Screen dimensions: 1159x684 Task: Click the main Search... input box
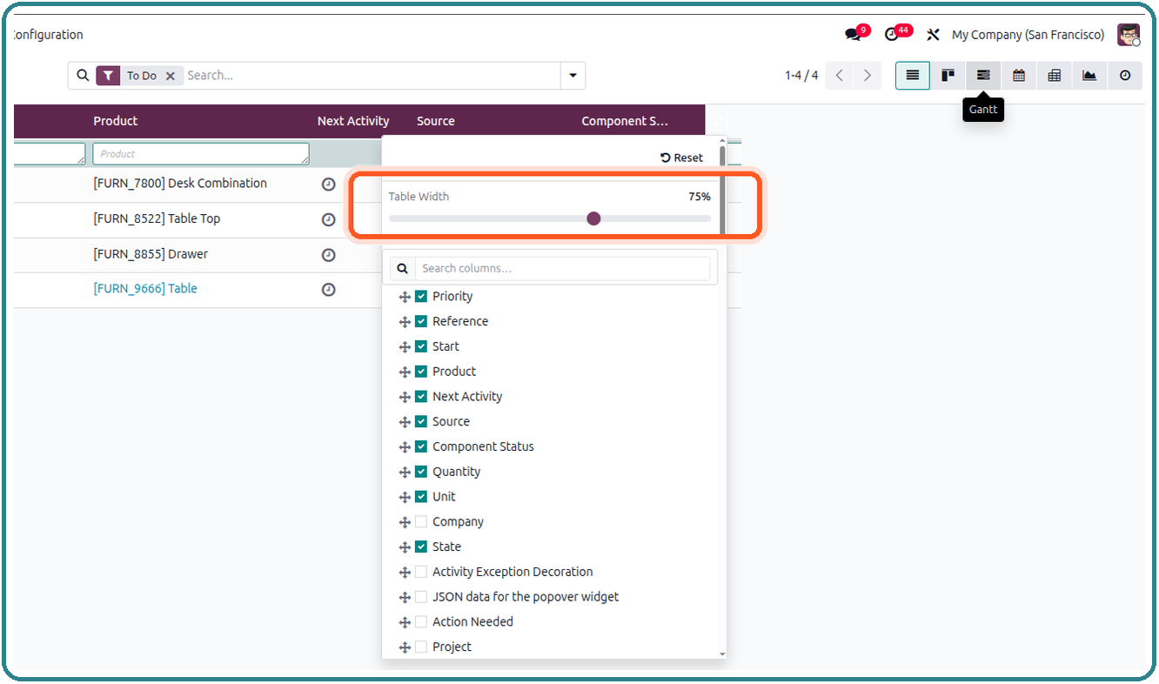(x=372, y=76)
